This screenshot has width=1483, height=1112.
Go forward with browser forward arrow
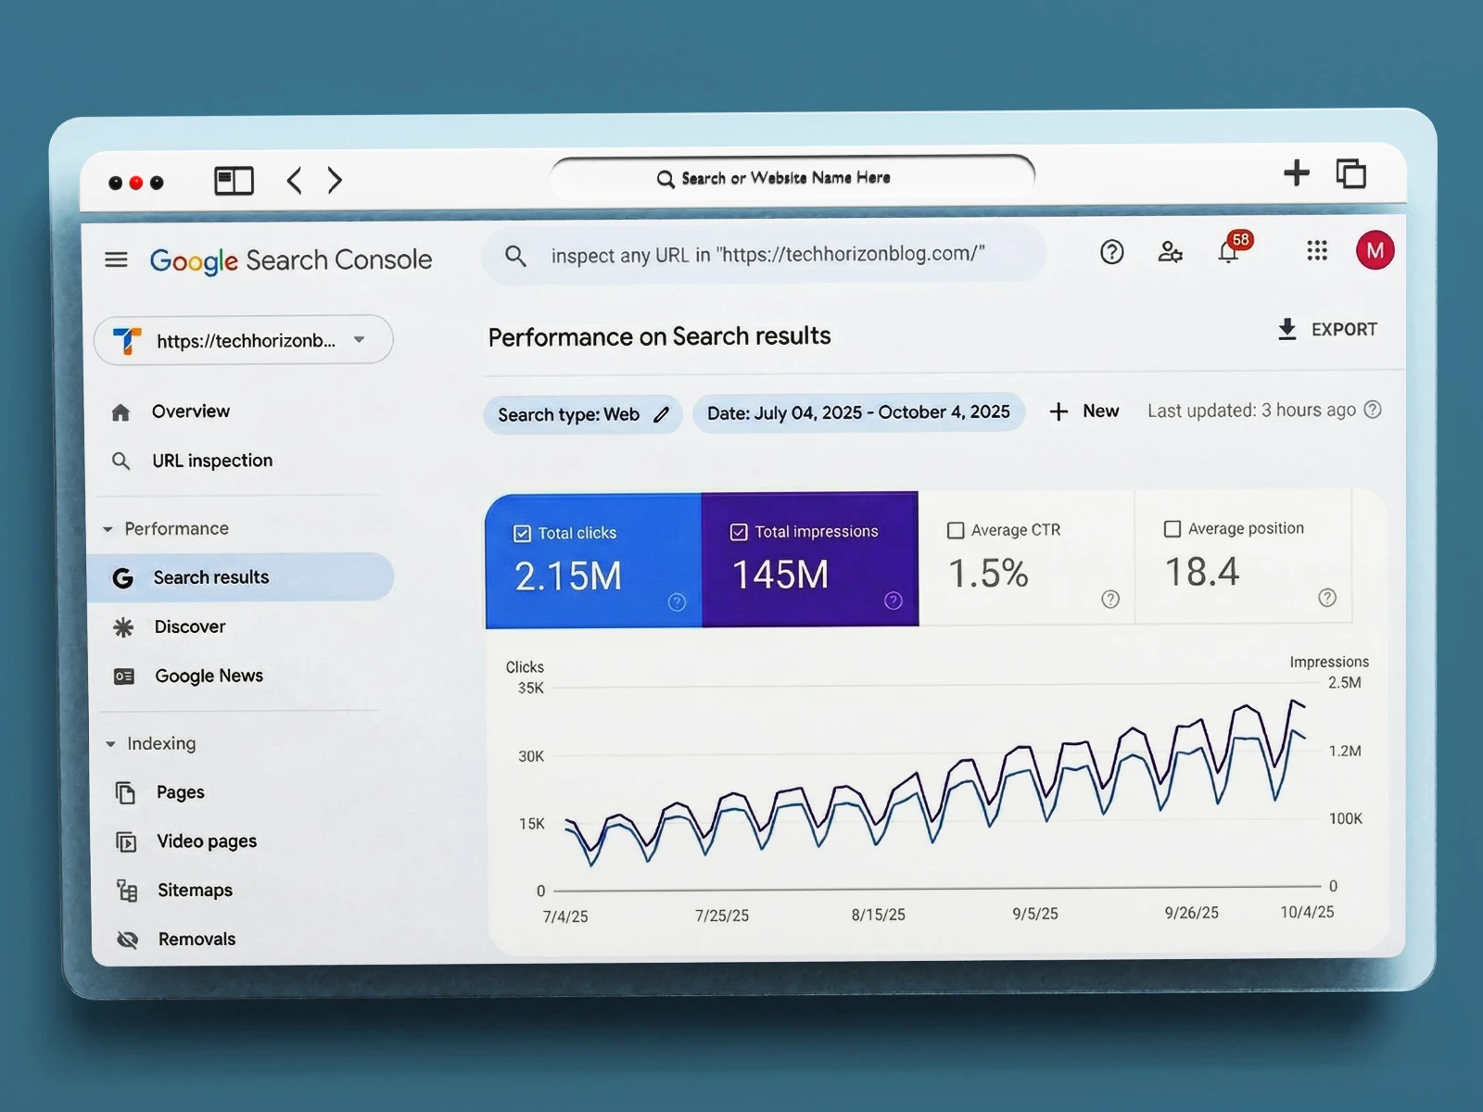(x=335, y=180)
